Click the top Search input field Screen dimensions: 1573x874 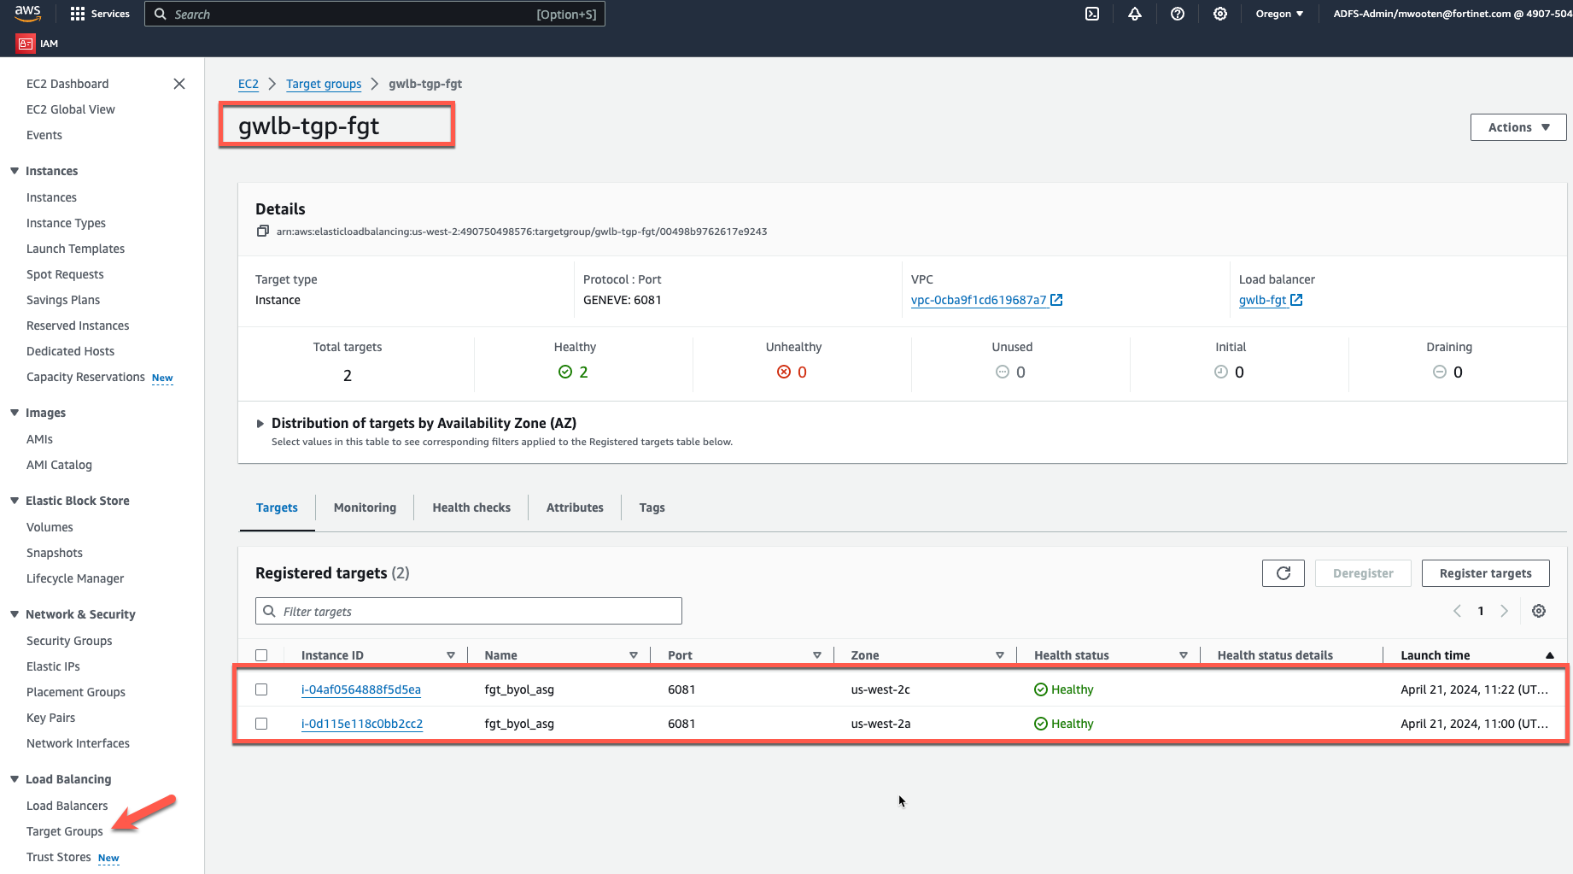pos(375,14)
